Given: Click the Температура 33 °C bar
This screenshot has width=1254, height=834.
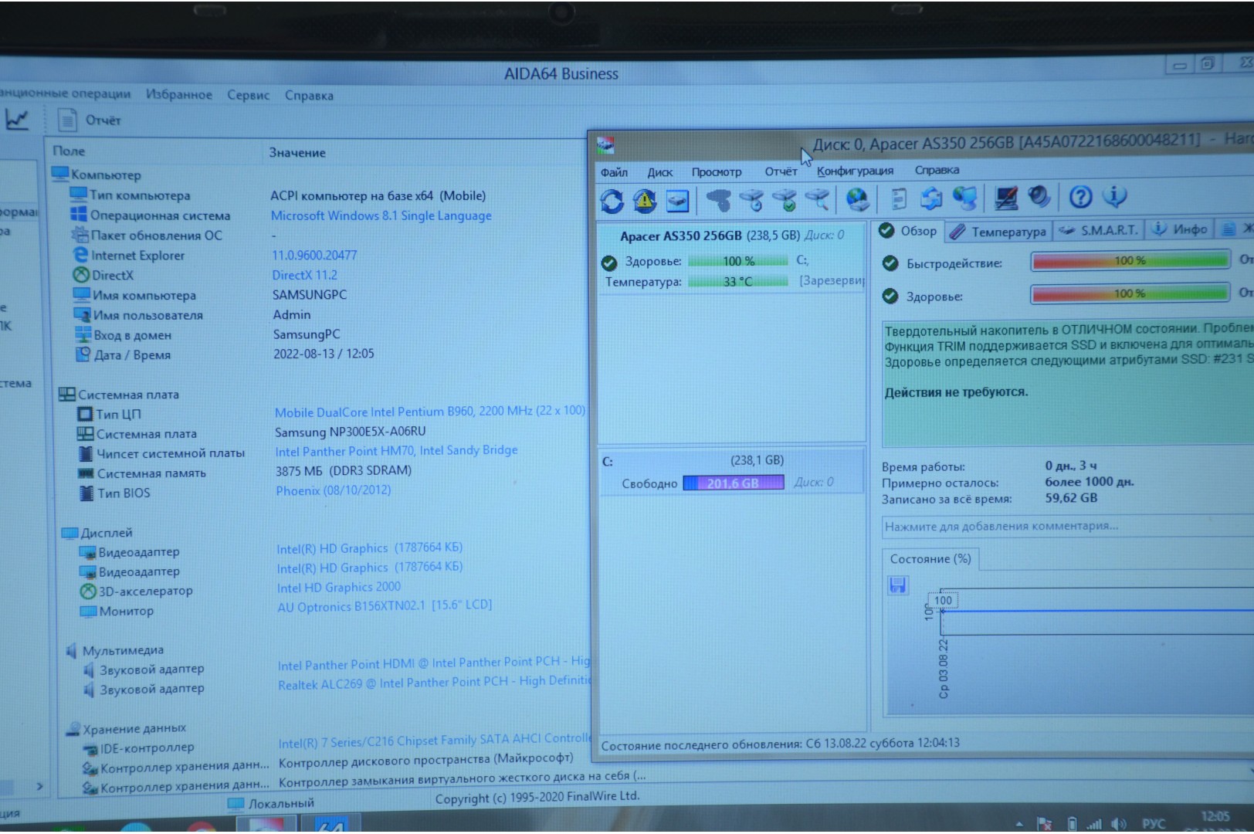Looking at the screenshot, I should pyautogui.click(x=737, y=281).
